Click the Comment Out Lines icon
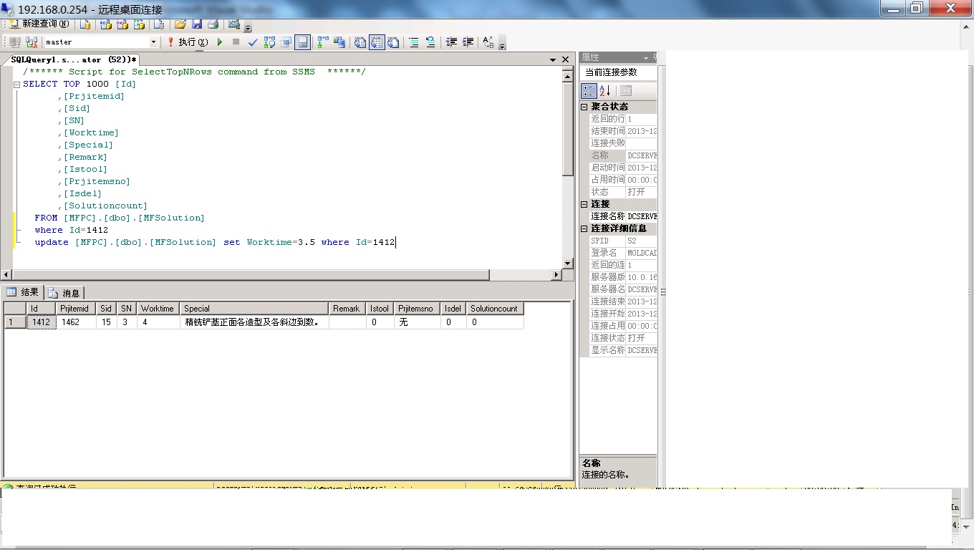This screenshot has width=974, height=550. (x=414, y=42)
